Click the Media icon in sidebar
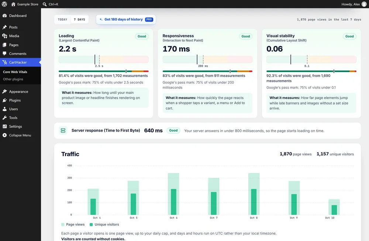This screenshot has height=241, width=369. [x=4, y=36]
